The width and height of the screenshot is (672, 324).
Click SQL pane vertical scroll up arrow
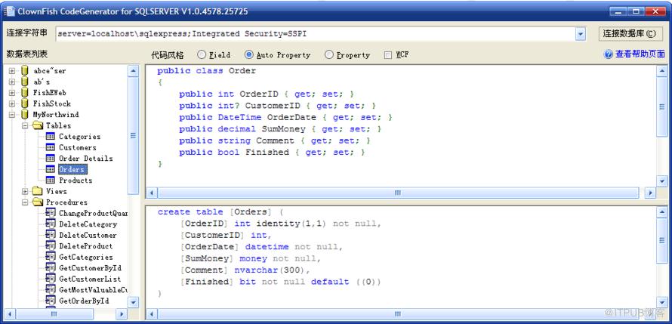tap(662, 211)
